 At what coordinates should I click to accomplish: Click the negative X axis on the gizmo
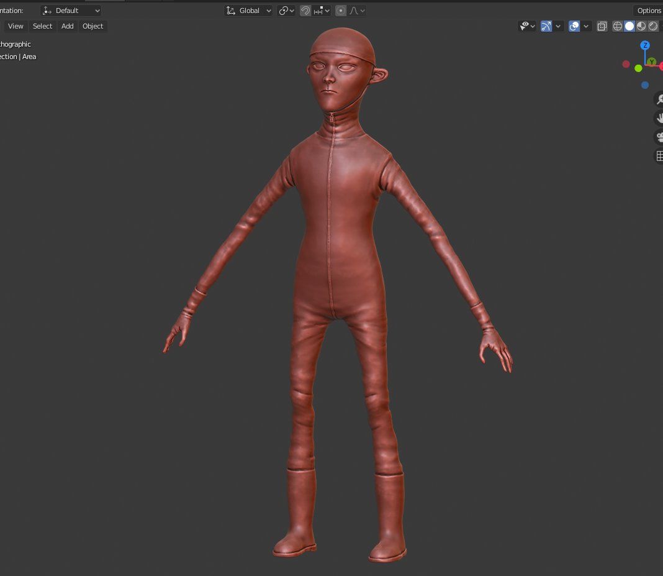click(x=626, y=64)
